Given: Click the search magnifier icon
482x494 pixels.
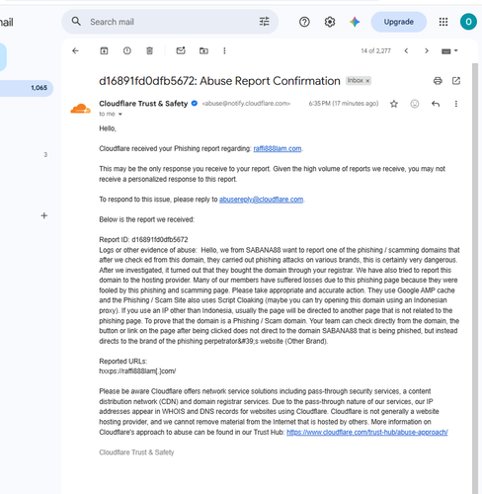Looking at the screenshot, I should (x=76, y=22).
